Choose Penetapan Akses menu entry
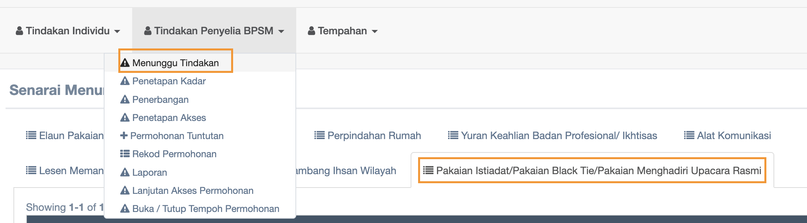 [169, 118]
